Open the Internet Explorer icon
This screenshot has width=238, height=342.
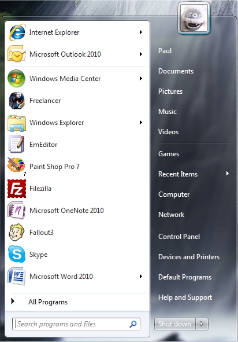(17, 32)
